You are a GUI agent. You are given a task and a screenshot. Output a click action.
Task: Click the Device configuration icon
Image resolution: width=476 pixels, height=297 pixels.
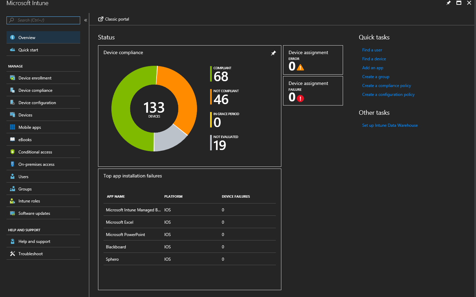pyautogui.click(x=12, y=102)
